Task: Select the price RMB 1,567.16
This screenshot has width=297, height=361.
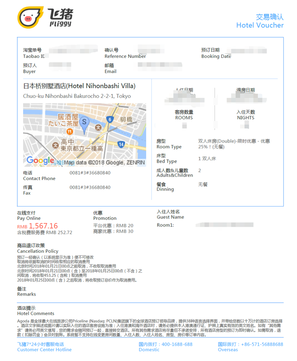Action: [38, 226]
